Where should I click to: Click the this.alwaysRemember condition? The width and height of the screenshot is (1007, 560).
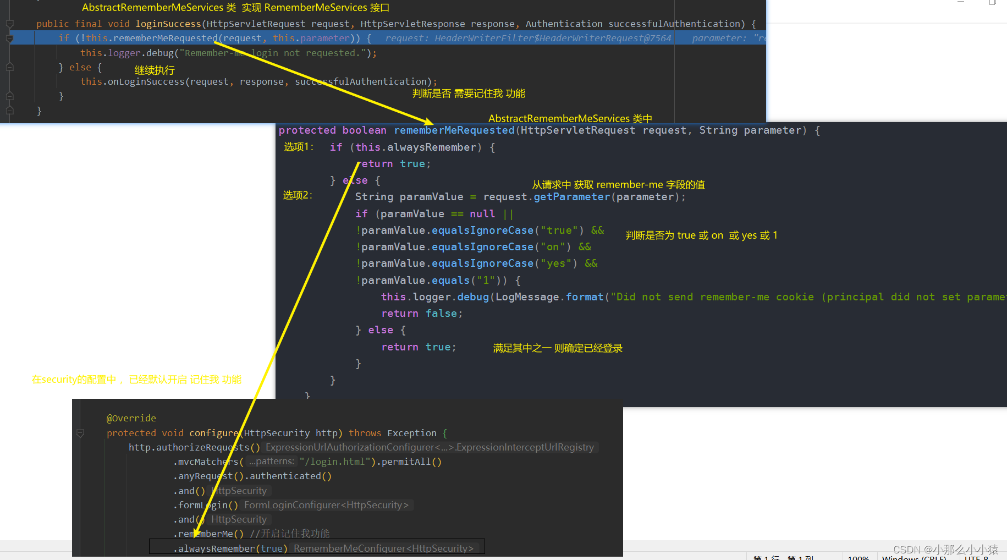pos(415,147)
